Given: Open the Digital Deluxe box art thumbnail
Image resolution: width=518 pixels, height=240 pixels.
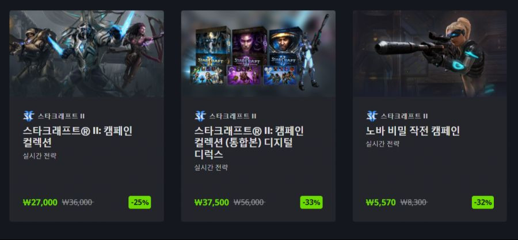Looking at the screenshot, I should click(x=258, y=54).
